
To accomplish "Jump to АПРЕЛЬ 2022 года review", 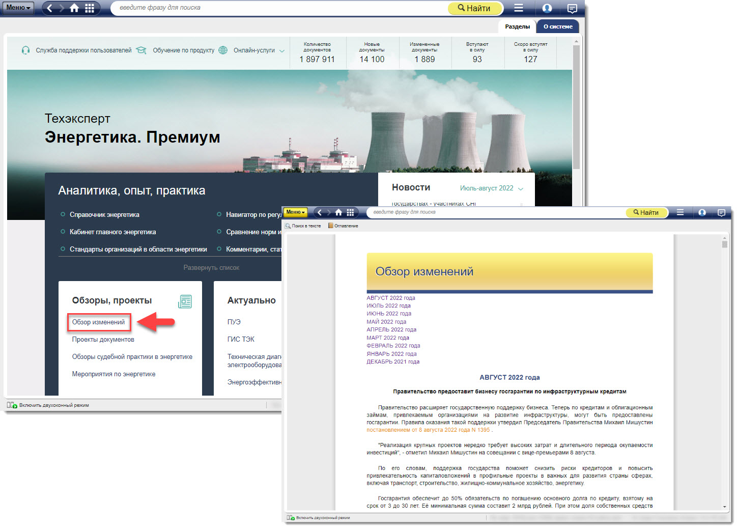I will 391,330.
